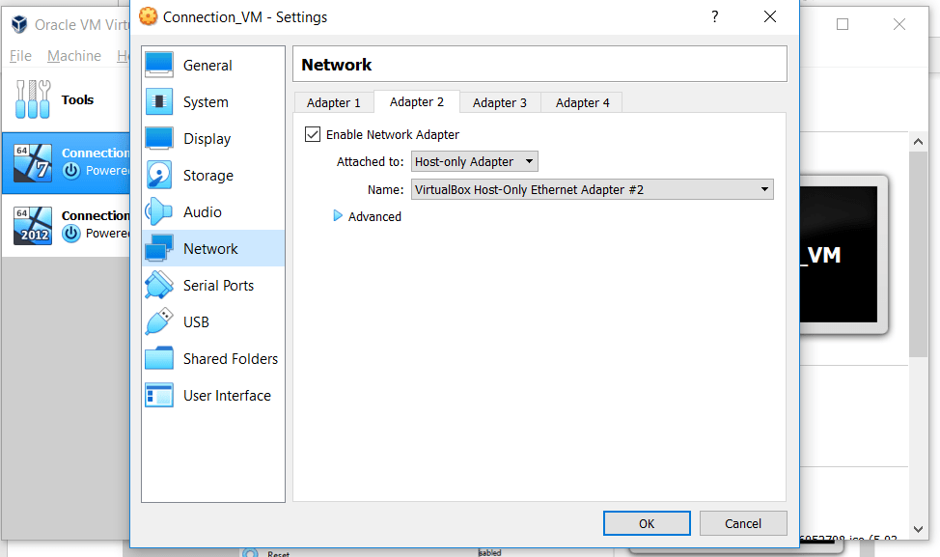Open the File menu in VirtualBox Manager
The width and height of the screenshot is (940, 557).
click(20, 56)
